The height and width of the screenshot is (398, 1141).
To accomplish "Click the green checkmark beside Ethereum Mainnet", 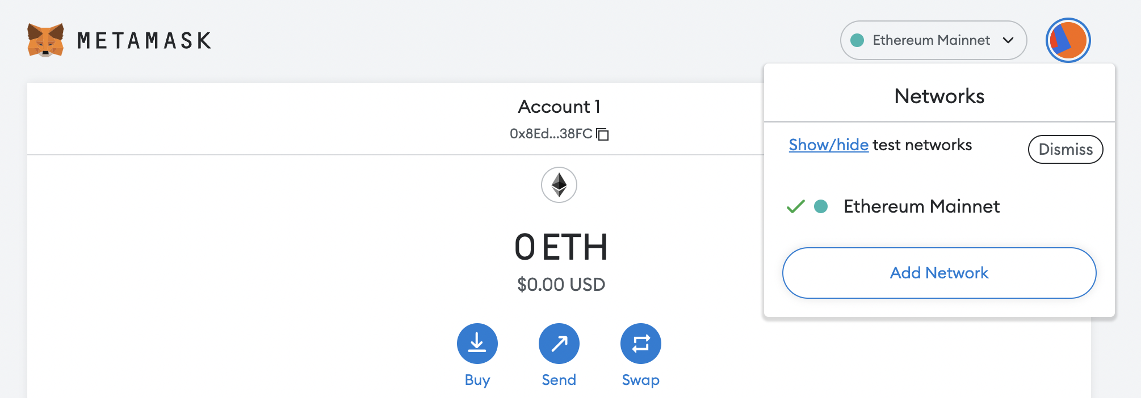I will tap(796, 206).
